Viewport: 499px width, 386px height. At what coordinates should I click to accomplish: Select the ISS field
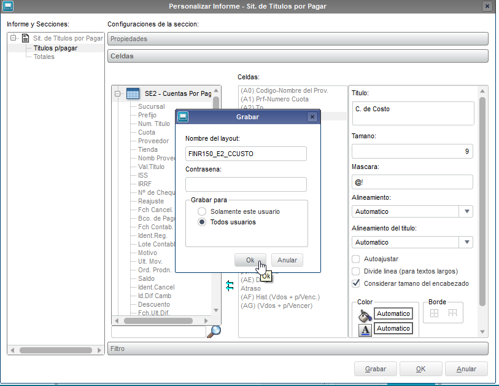[143, 175]
